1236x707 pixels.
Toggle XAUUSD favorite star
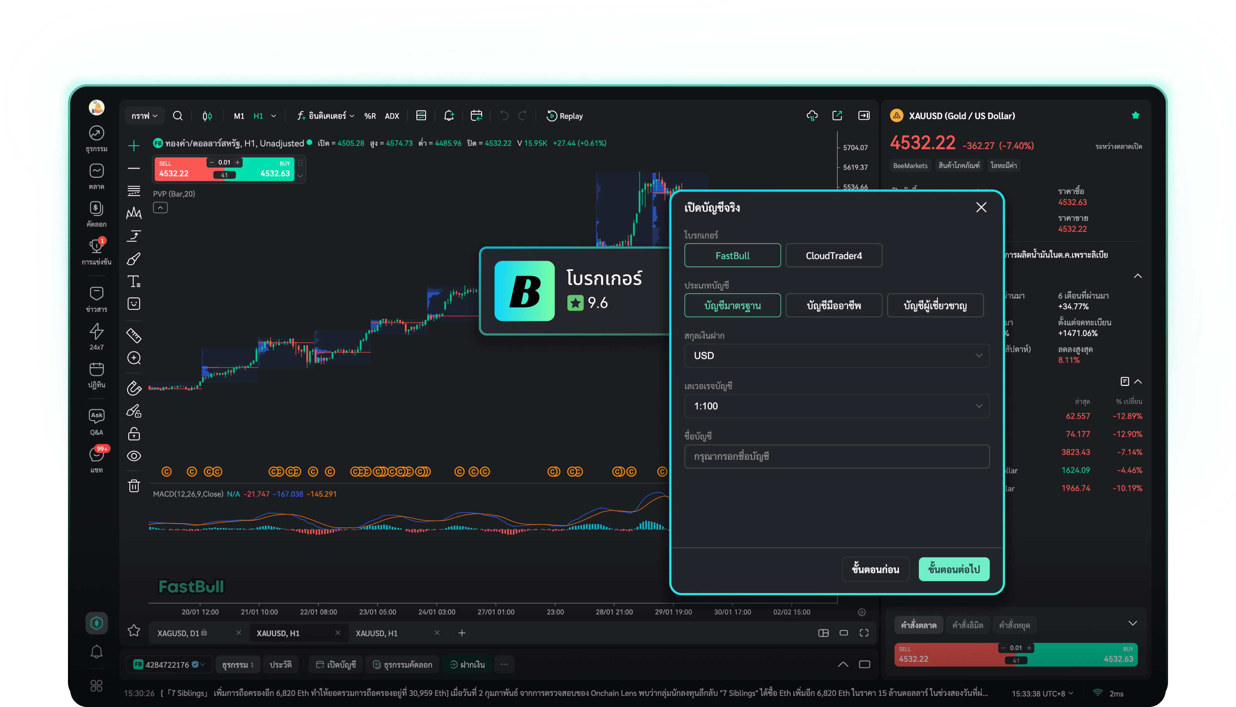pos(1135,116)
